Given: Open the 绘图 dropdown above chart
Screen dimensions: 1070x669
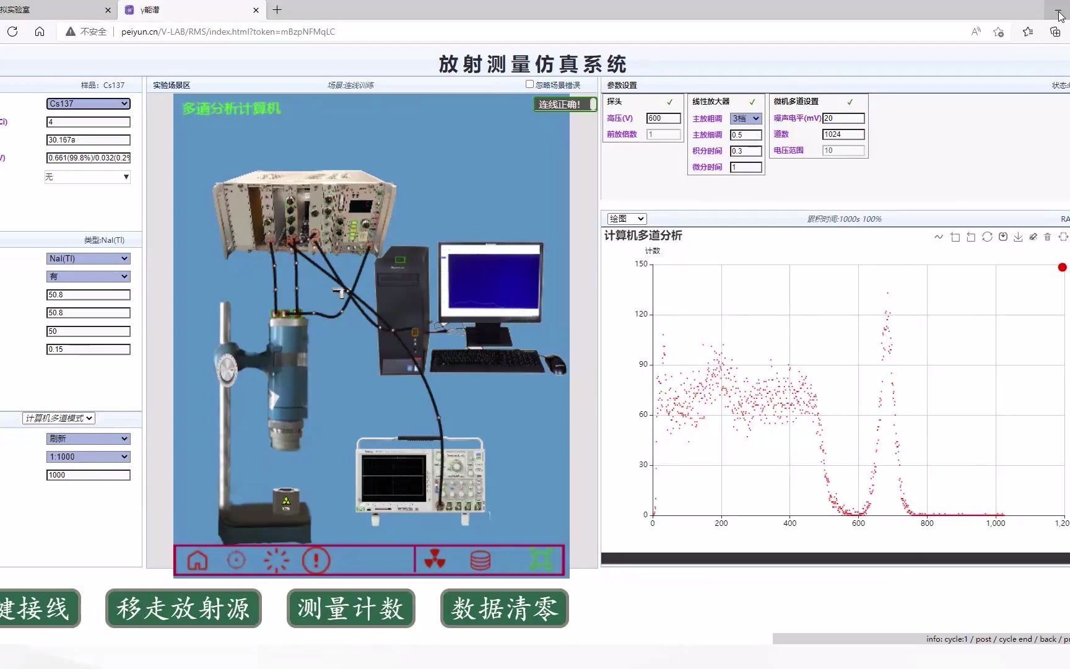Looking at the screenshot, I should click(x=627, y=219).
